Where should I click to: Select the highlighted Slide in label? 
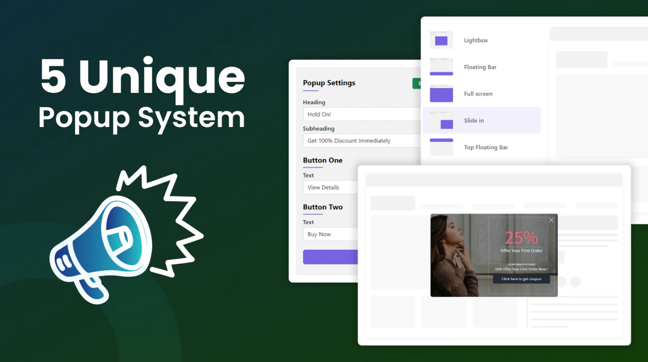tap(474, 121)
